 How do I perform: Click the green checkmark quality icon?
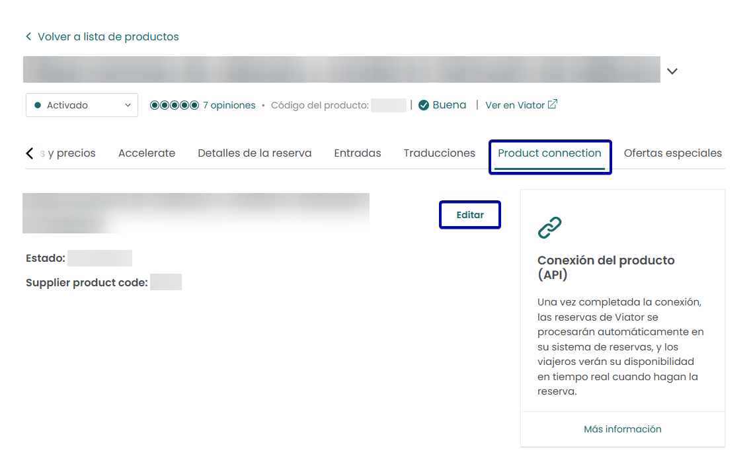pyautogui.click(x=424, y=105)
